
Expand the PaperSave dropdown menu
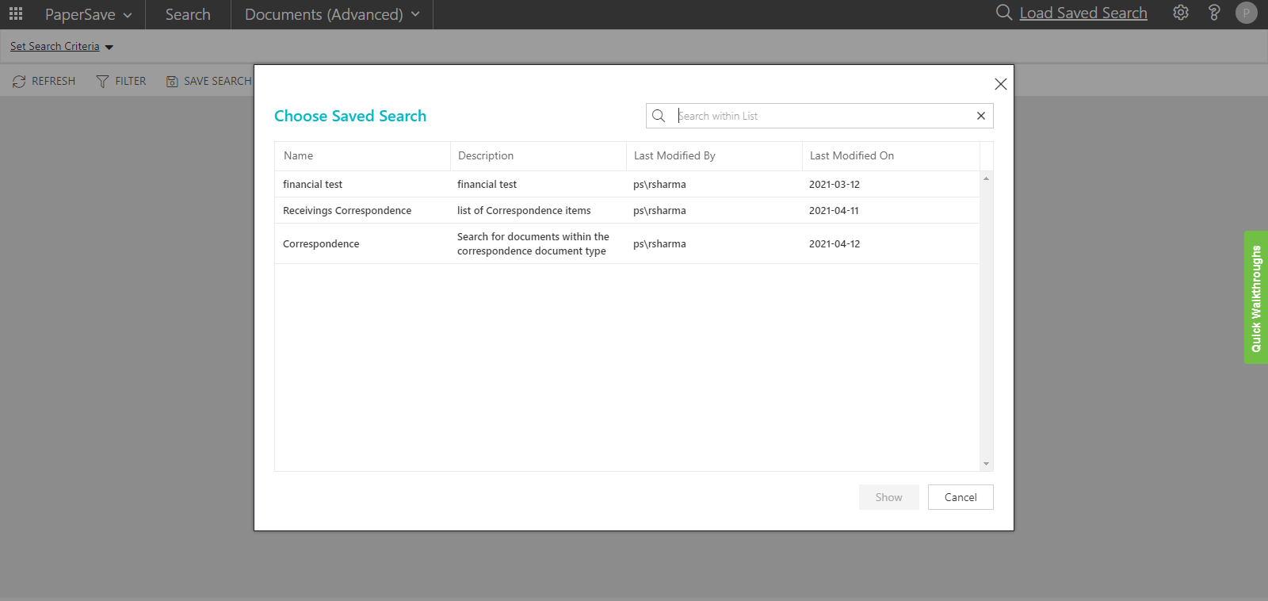click(x=88, y=14)
